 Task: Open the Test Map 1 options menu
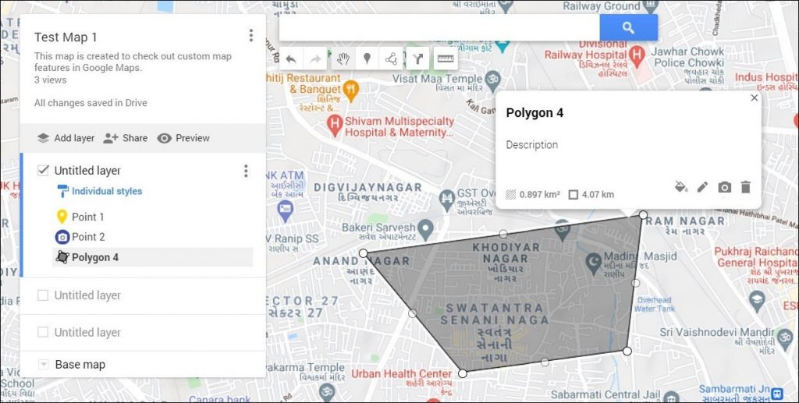click(x=250, y=35)
